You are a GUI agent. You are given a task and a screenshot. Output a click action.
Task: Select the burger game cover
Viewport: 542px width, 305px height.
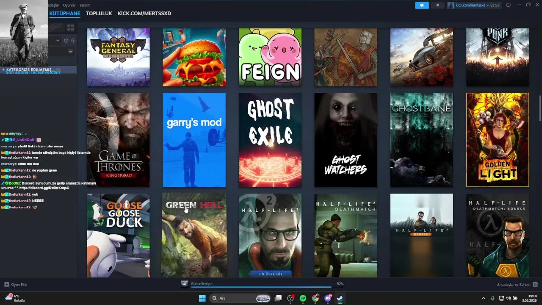(x=194, y=57)
